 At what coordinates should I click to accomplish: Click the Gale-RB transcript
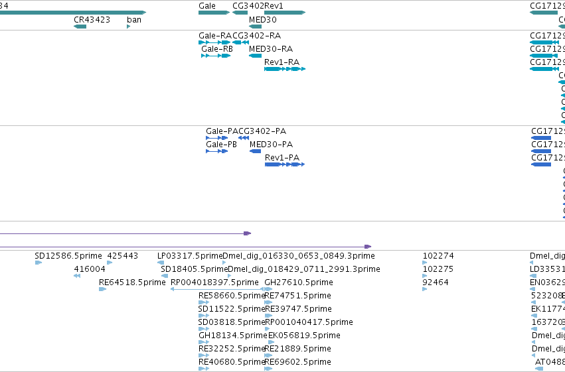[216, 56]
